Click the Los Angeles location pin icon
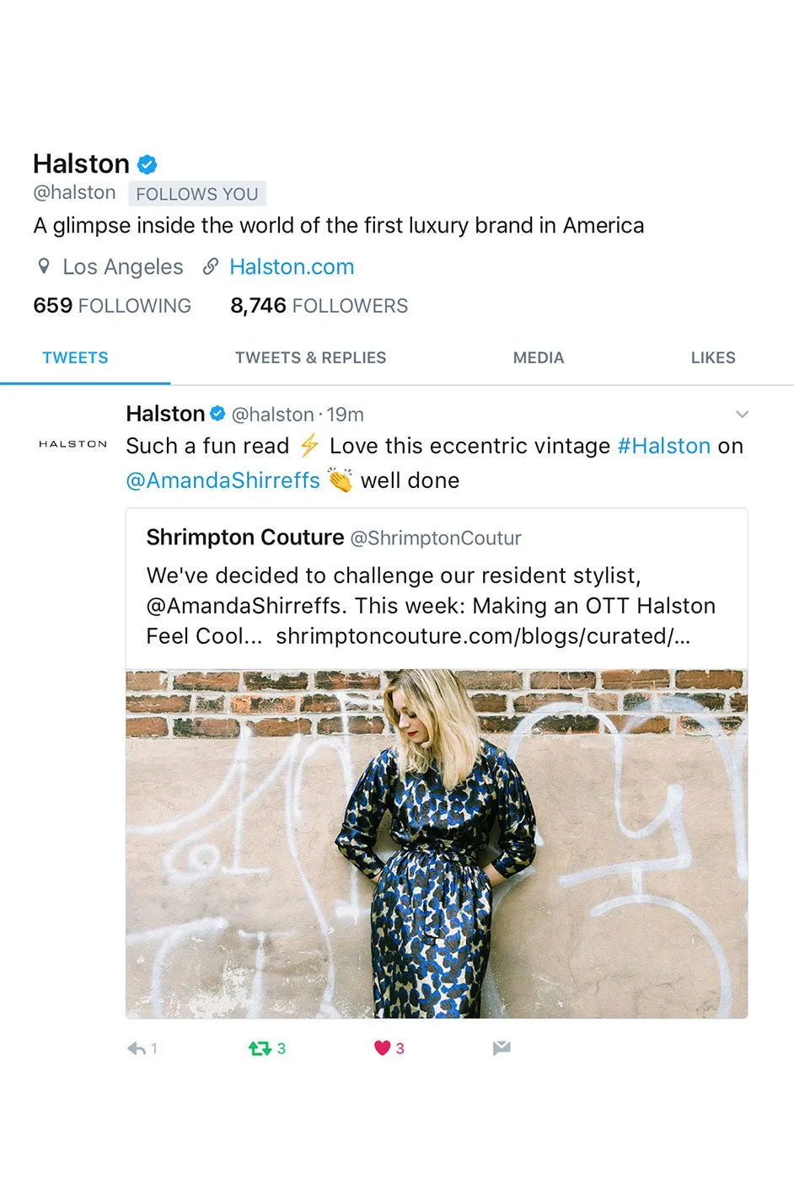794x1200 pixels. click(44, 266)
